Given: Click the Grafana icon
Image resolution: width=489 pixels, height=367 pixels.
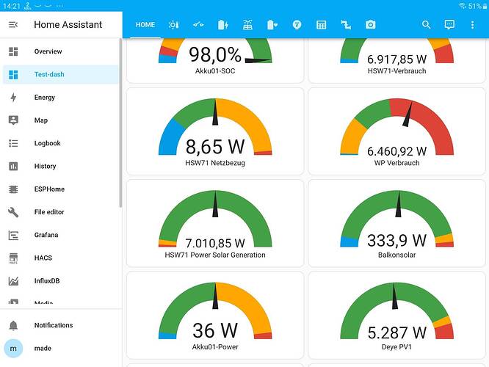Looking at the screenshot, I should pos(13,235).
